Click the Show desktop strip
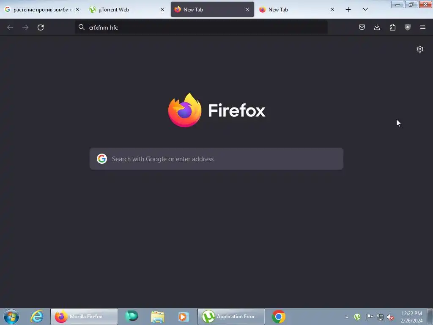 click(x=430, y=317)
